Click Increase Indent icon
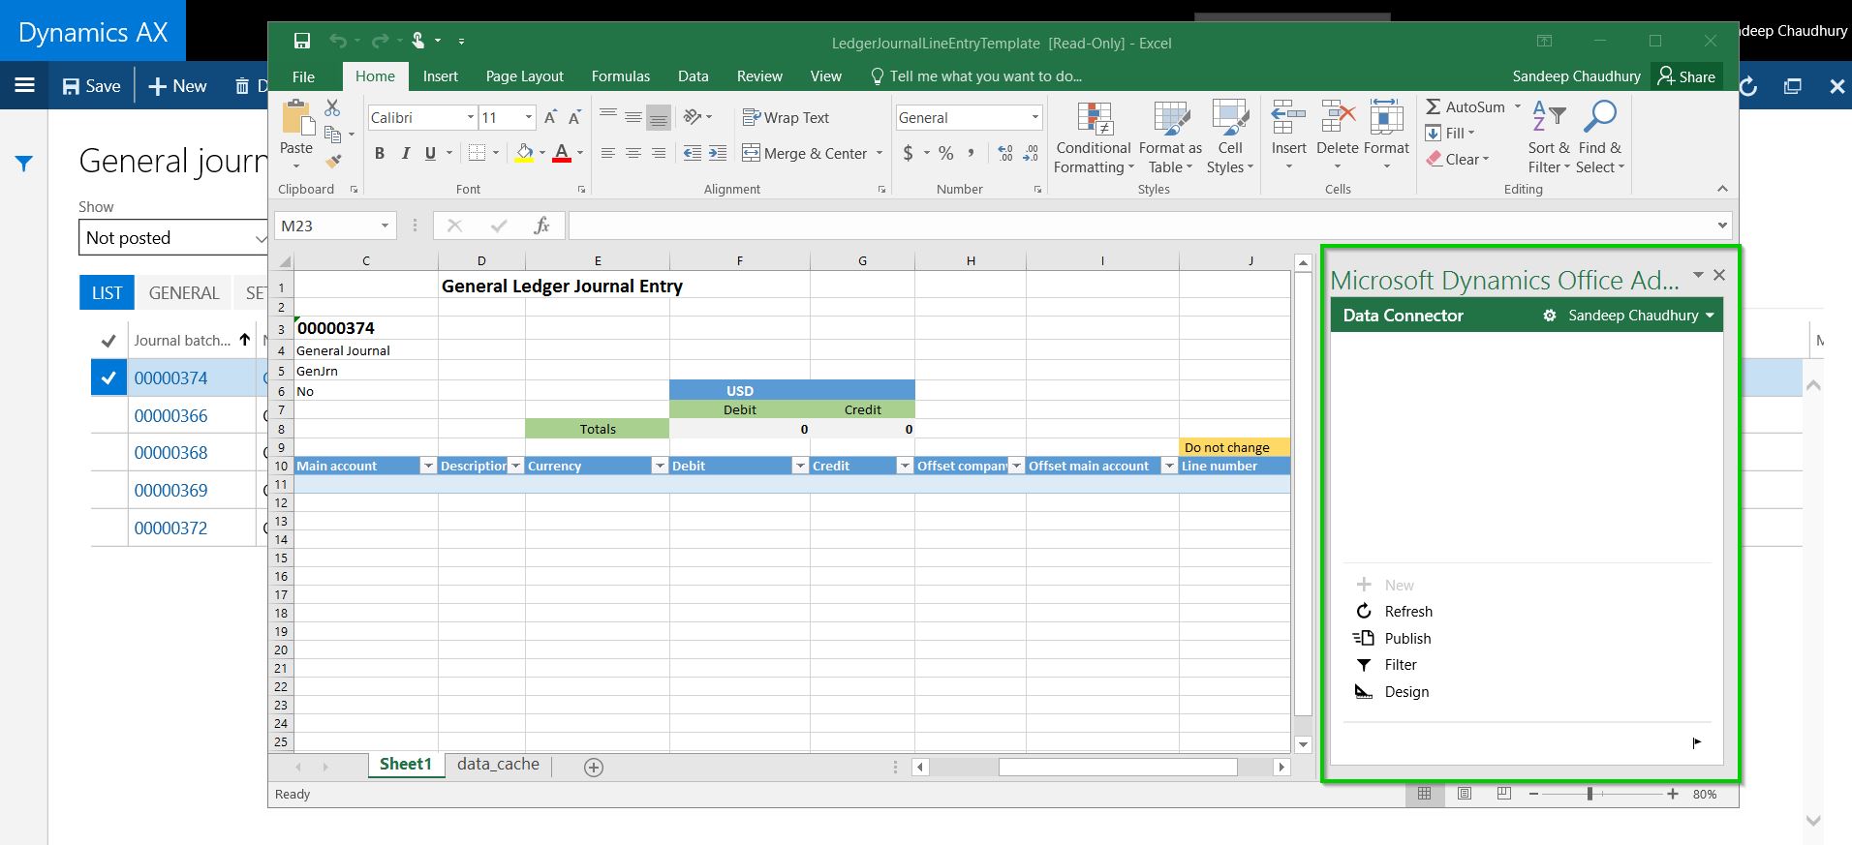 tap(718, 153)
